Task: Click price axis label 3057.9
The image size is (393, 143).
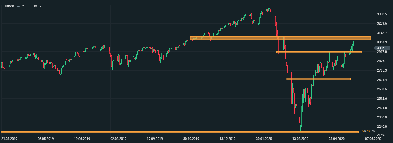Action: pyautogui.click(x=382, y=42)
